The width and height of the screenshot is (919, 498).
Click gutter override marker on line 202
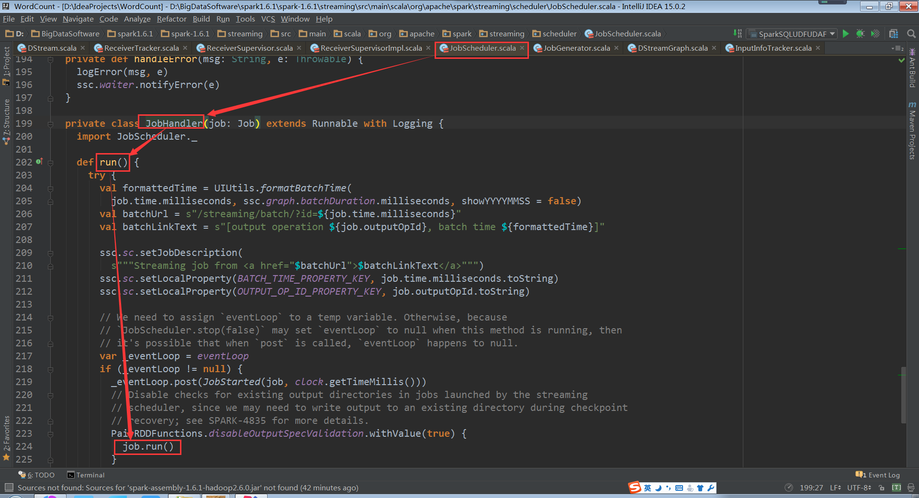(x=39, y=162)
